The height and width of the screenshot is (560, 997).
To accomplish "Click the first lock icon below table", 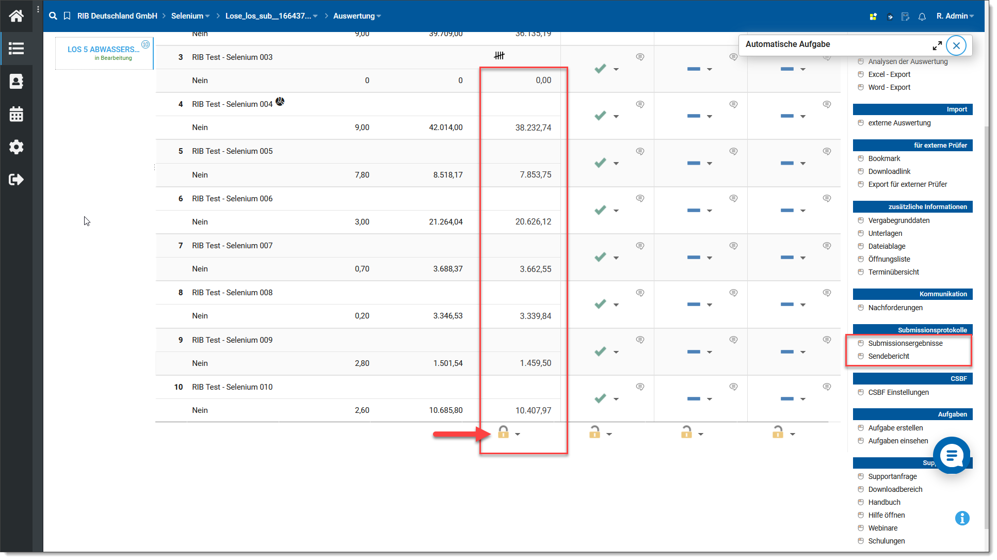I will coord(503,432).
